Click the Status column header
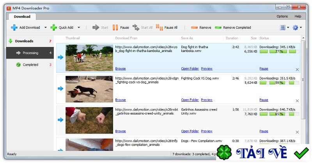The image size is (312, 163). (264, 38)
